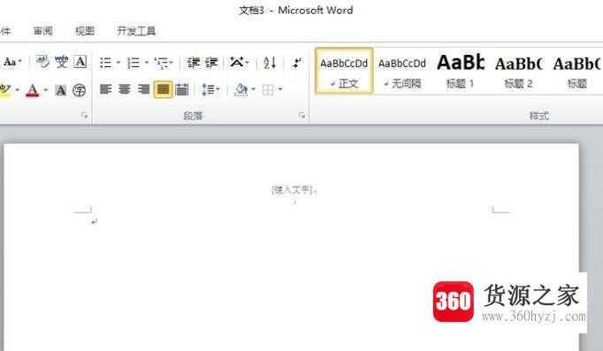Screen dimensions: 603x351
Task: Open the Font group dialog launcher
Action: point(85,115)
